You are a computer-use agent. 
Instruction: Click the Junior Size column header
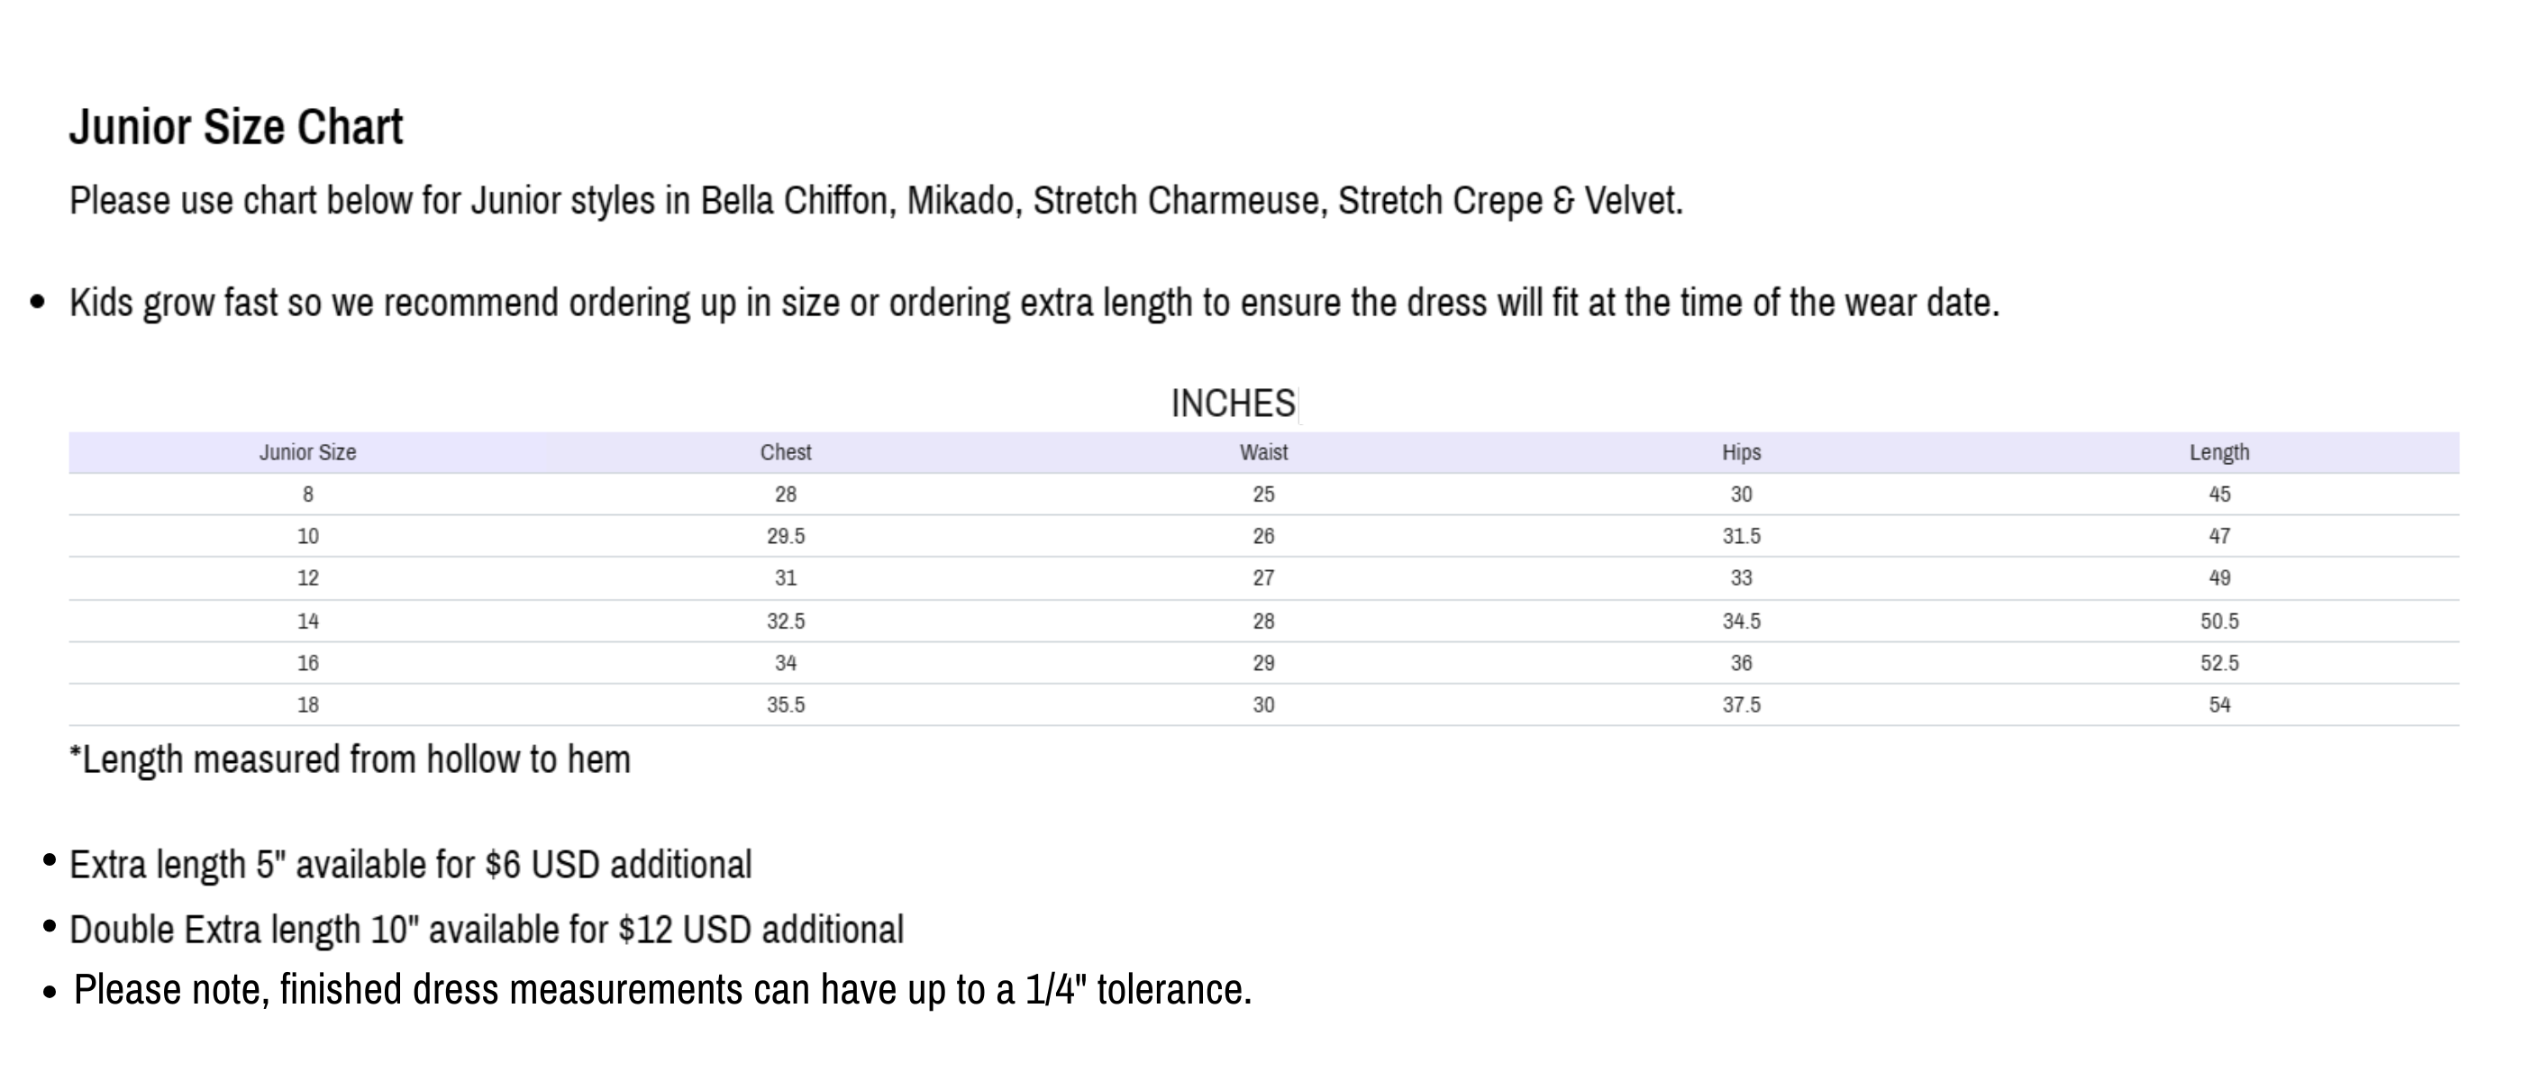coord(307,452)
